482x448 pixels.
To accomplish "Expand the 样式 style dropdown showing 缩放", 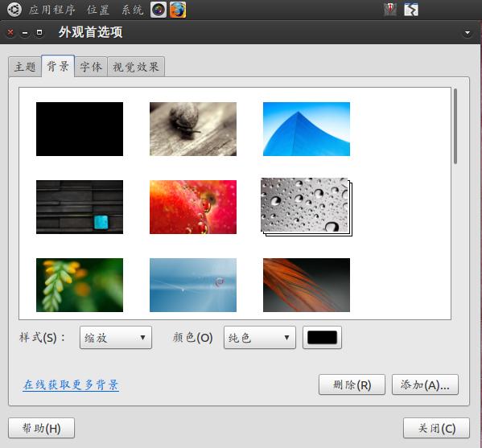I will pyautogui.click(x=116, y=337).
